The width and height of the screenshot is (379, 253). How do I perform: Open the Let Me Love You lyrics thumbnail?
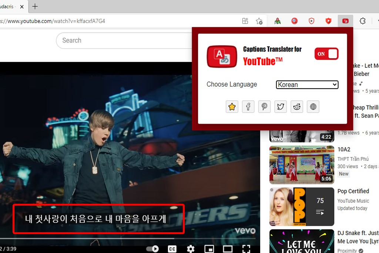click(x=302, y=241)
